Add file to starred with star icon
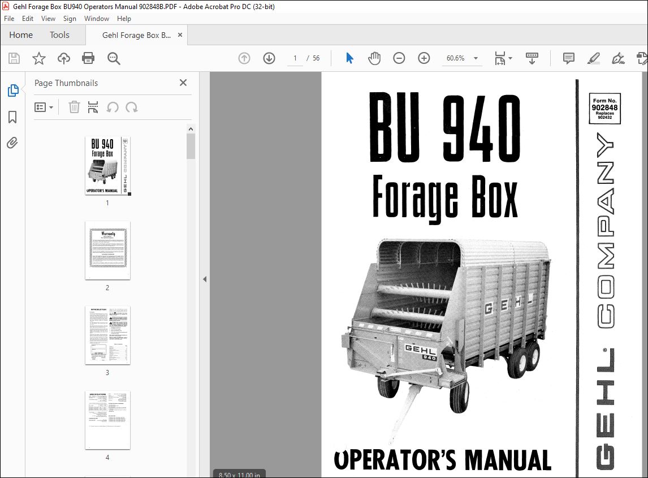The width and height of the screenshot is (648, 478). click(x=39, y=58)
